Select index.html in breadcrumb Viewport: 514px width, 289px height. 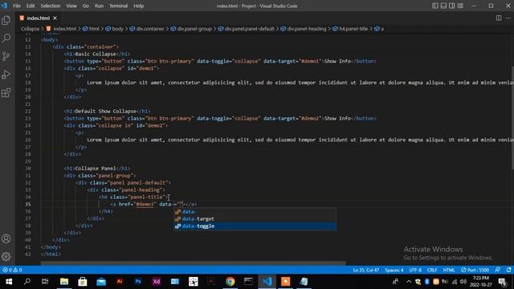[x=61, y=29]
